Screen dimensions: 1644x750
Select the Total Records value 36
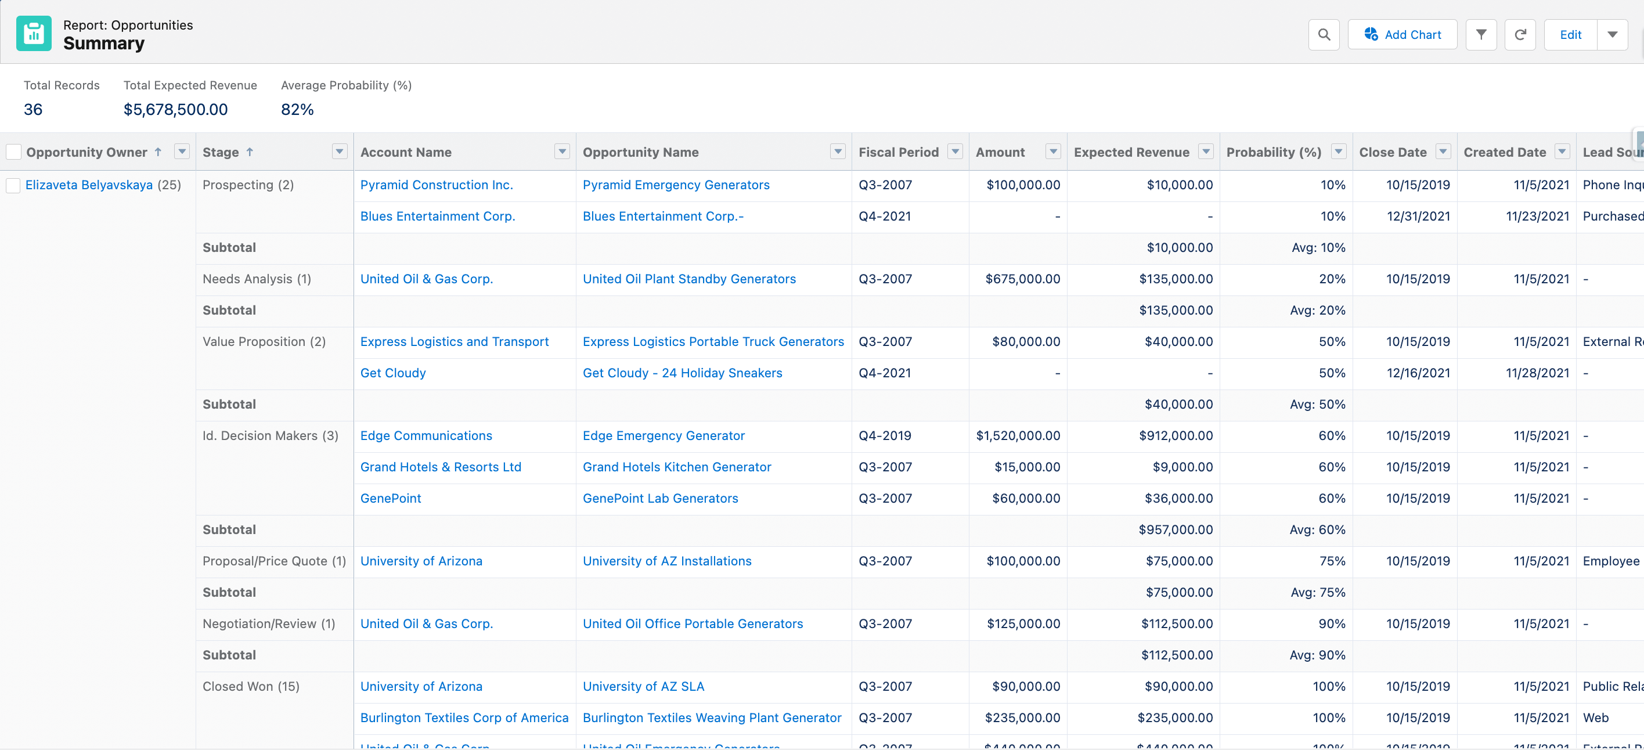[33, 110]
